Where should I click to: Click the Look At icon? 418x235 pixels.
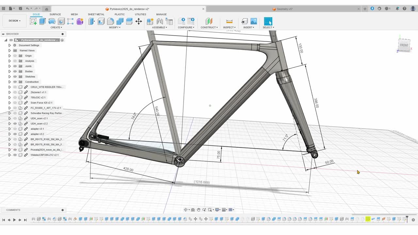click(x=193, y=210)
